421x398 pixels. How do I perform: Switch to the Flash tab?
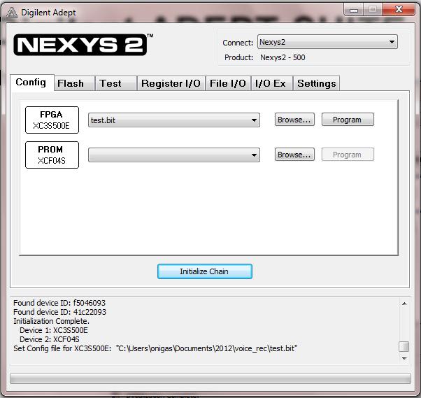(74, 83)
